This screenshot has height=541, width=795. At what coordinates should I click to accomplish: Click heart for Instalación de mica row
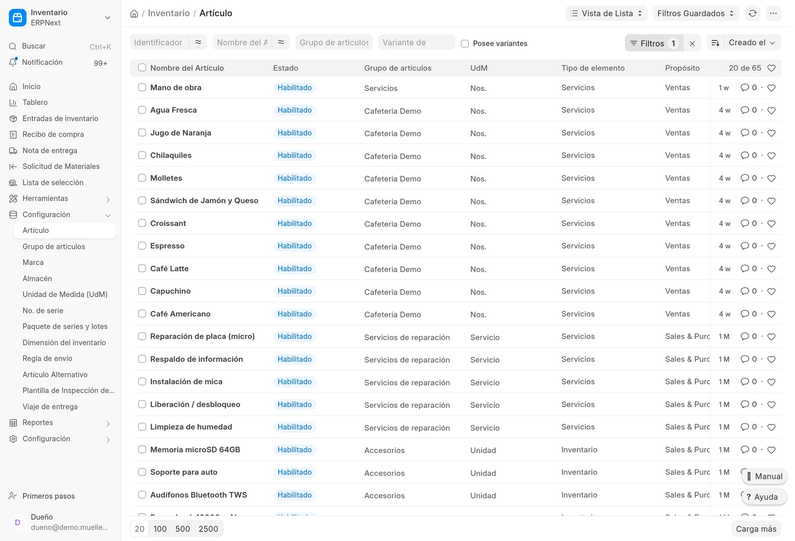[771, 382]
